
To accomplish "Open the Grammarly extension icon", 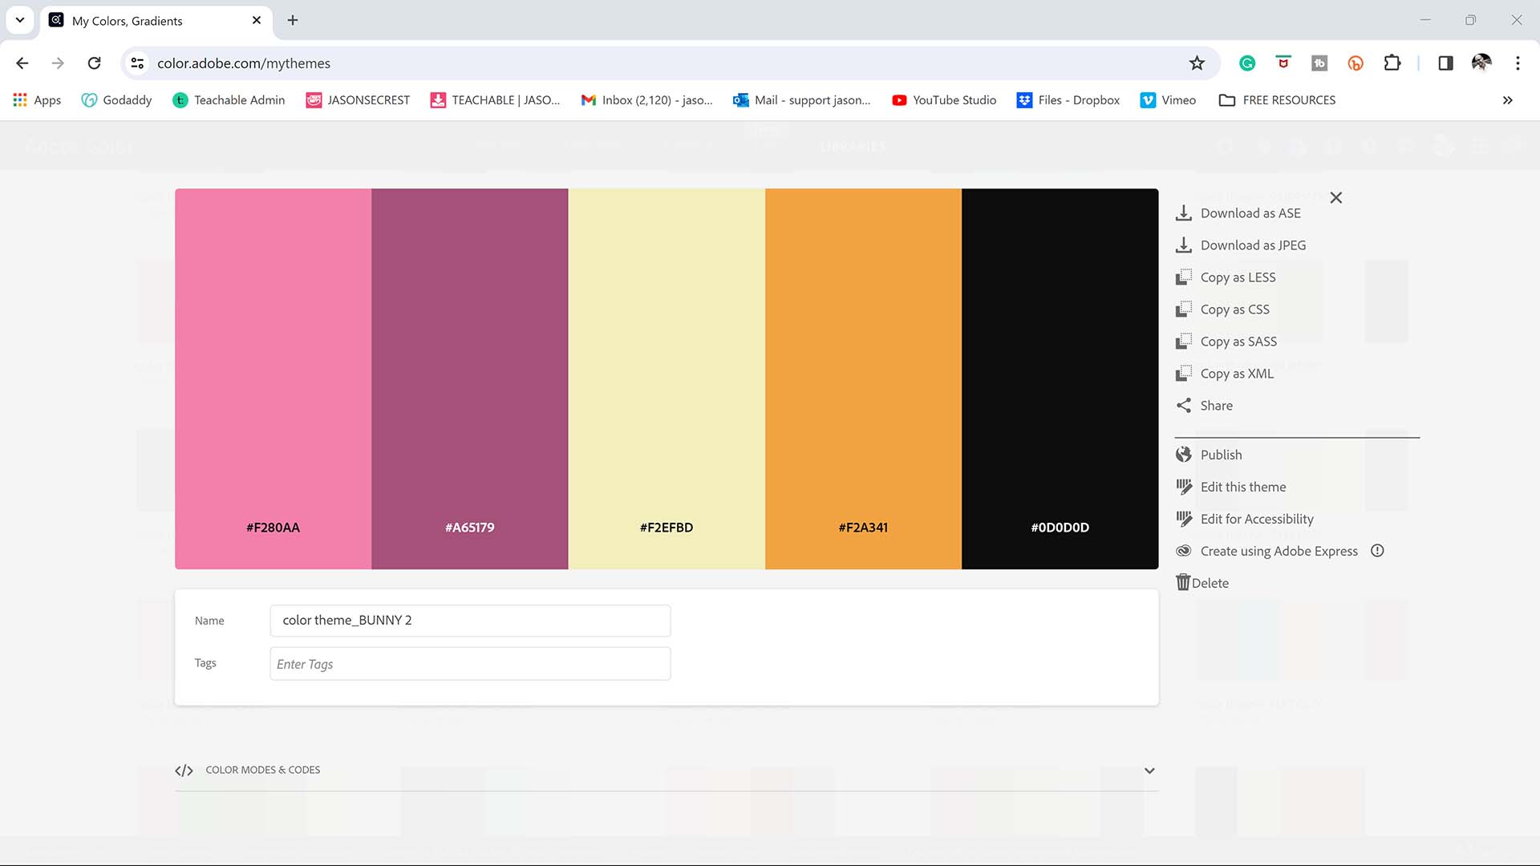I will [x=1246, y=63].
